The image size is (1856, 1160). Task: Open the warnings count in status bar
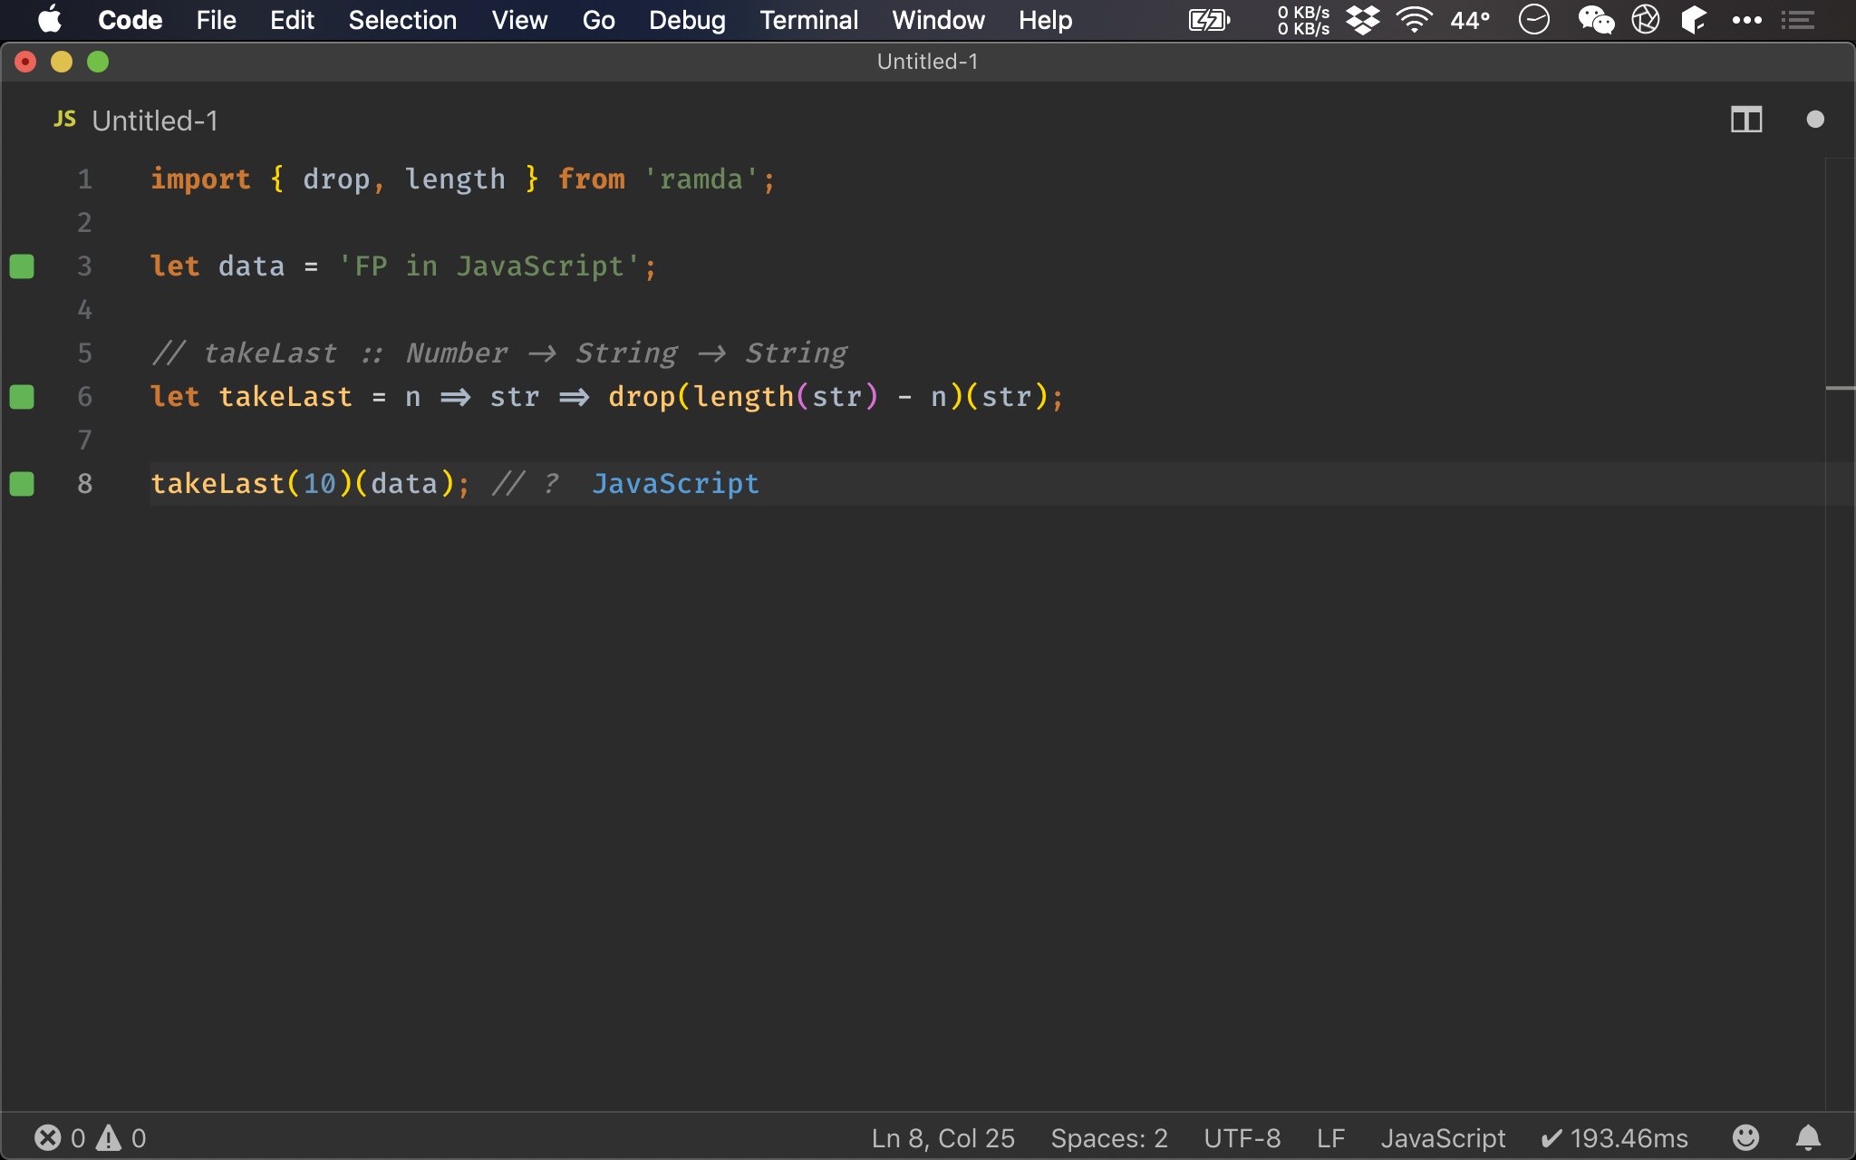(121, 1137)
